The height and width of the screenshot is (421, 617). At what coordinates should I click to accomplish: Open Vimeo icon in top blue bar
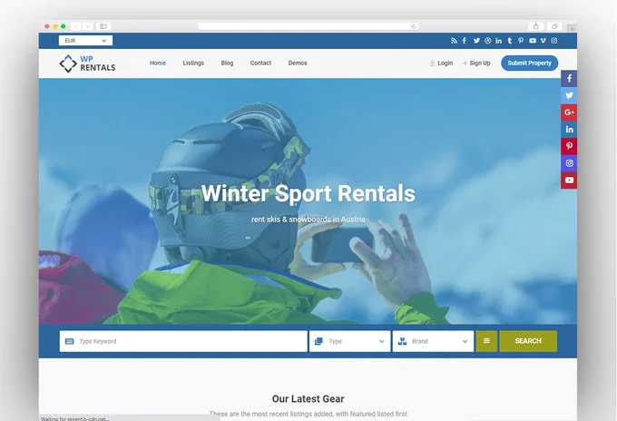544,41
